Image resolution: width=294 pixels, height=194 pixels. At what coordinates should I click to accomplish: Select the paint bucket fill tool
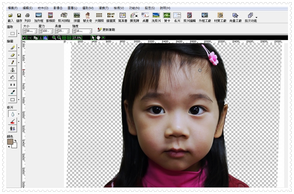[x=12, y=77]
